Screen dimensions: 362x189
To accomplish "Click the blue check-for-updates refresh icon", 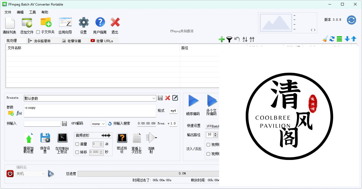I will tap(351, 20).
